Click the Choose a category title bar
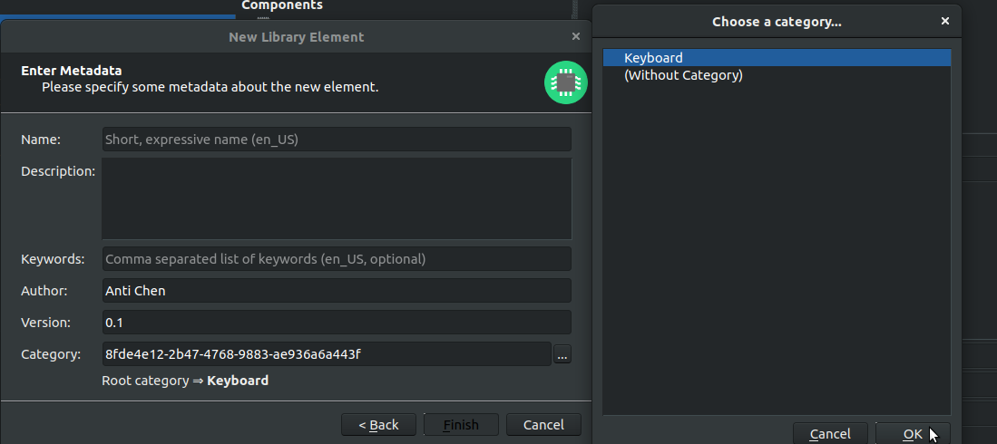997x444 pixels. click(777, 22)
